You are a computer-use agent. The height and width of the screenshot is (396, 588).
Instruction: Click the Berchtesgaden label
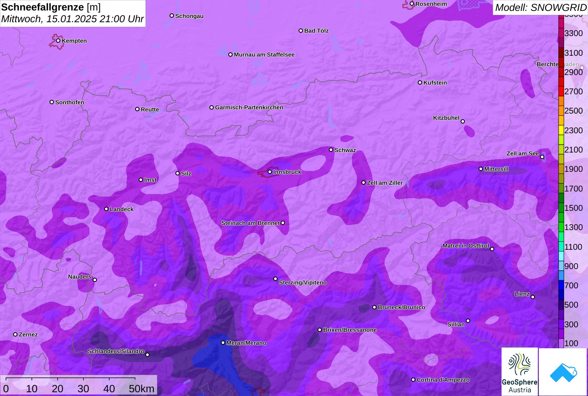click(x=558, y=64)
